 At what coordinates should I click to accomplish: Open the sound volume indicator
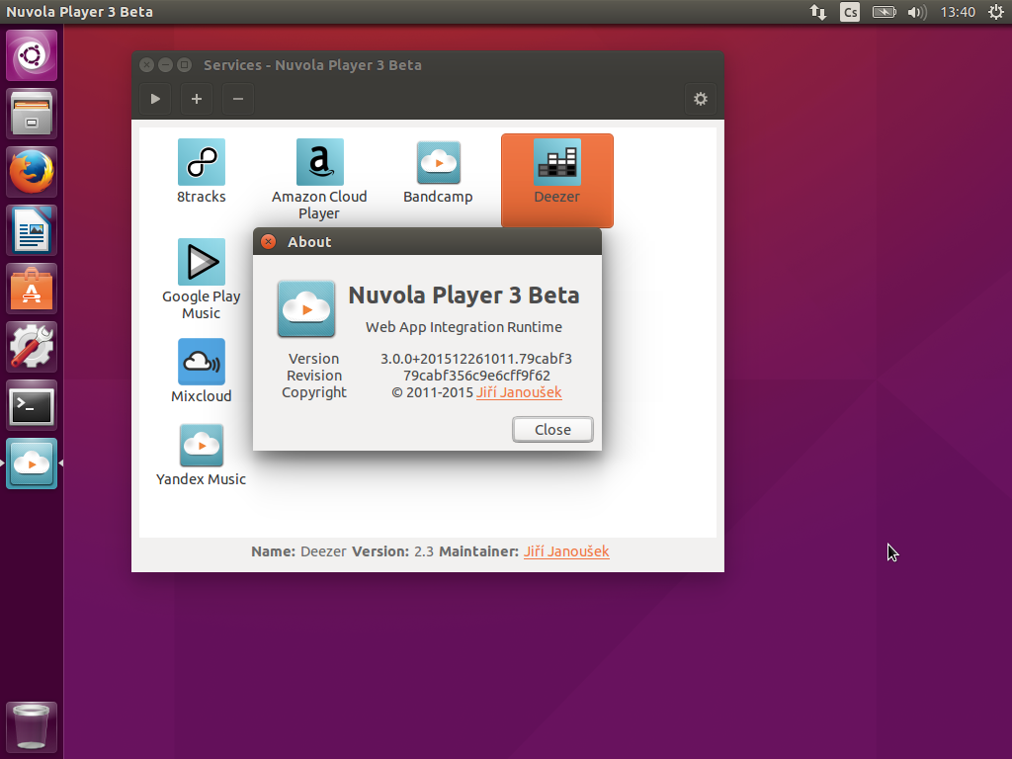[917, 12]
